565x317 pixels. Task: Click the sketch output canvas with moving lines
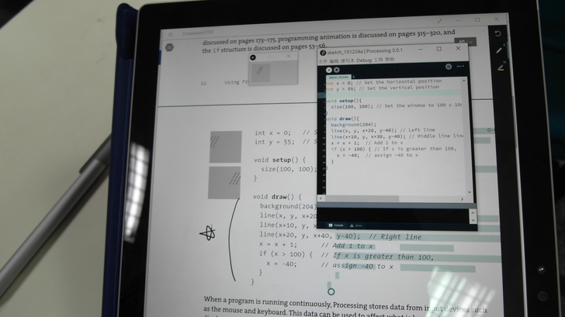[261, 72]
